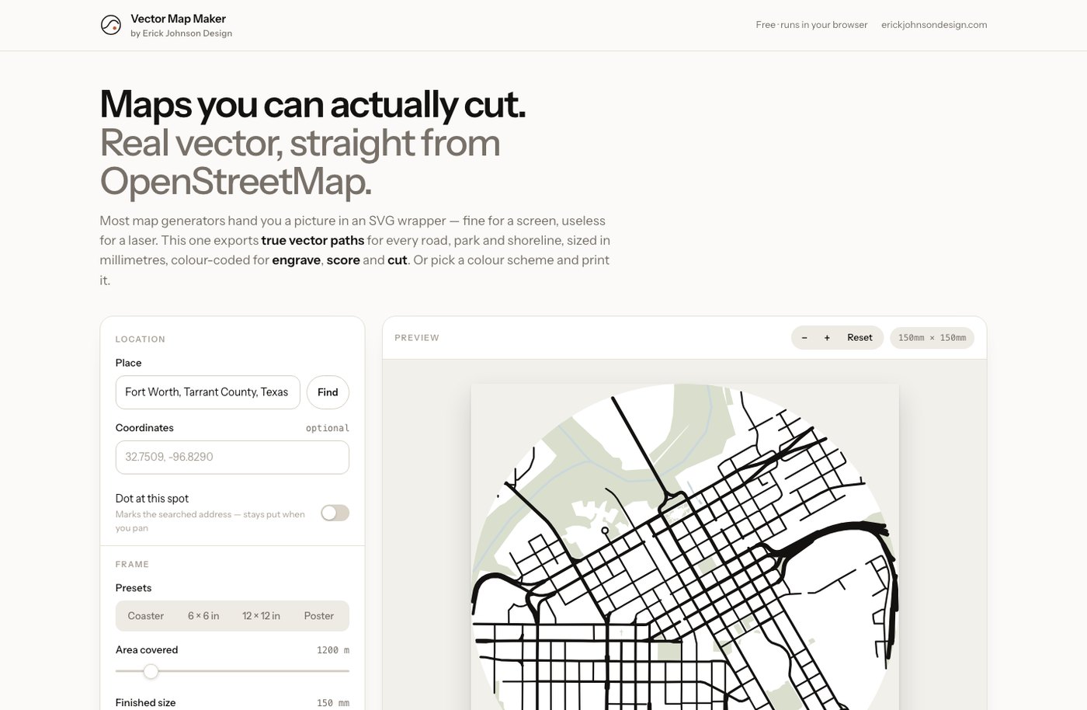Click the 1200 m area value
Screen dimensions: 1087x710
tap(333, 650)
